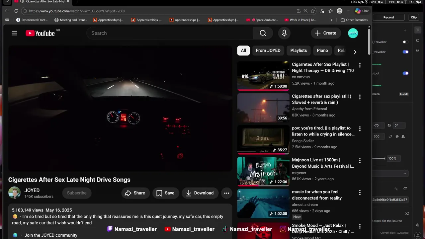Click the Subscribe button
Image resolution: width=425 pixels, height=239 pixels.
pyautogui.click(x=77, y=193)
